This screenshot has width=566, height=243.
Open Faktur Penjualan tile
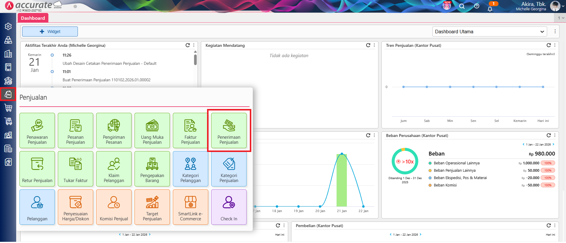(x=190, y=130)
